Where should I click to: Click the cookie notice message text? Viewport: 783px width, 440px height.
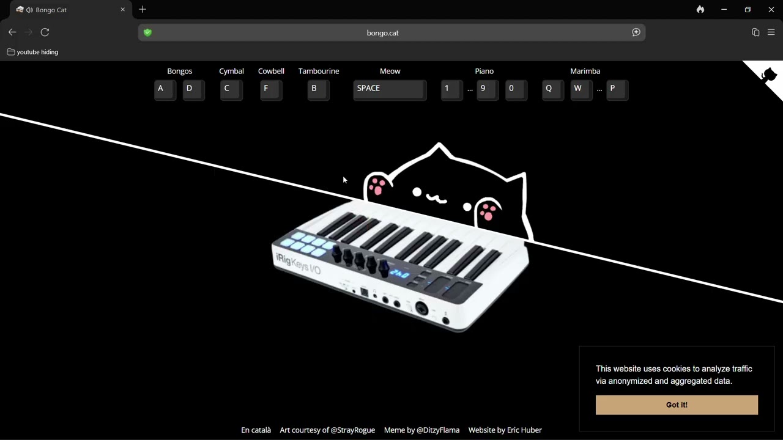point(674,375)
